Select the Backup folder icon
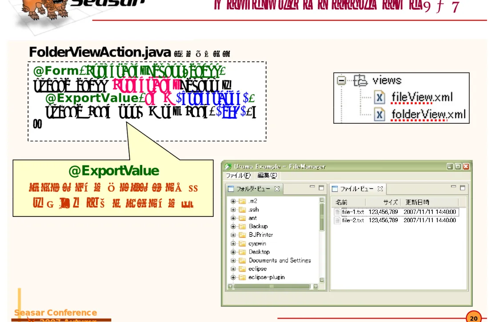 (x=242, y=226)
